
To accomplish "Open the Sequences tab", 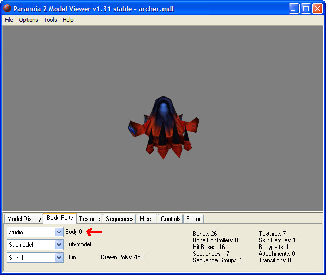I will pos(120,219).
